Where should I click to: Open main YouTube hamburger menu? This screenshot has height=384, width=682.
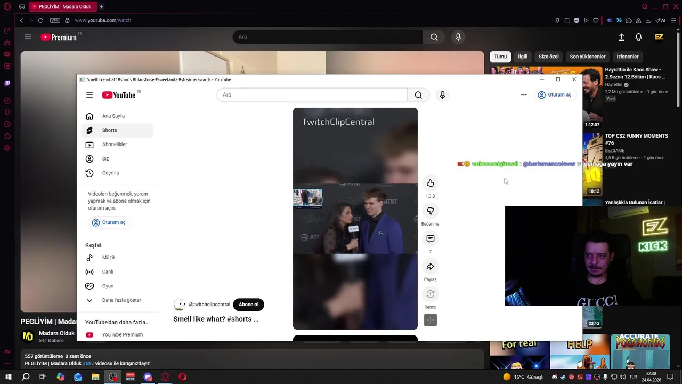click(28, 37)
